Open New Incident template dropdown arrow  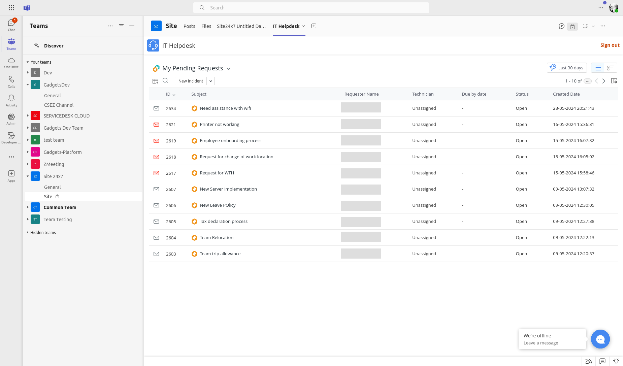click(210, 81)
